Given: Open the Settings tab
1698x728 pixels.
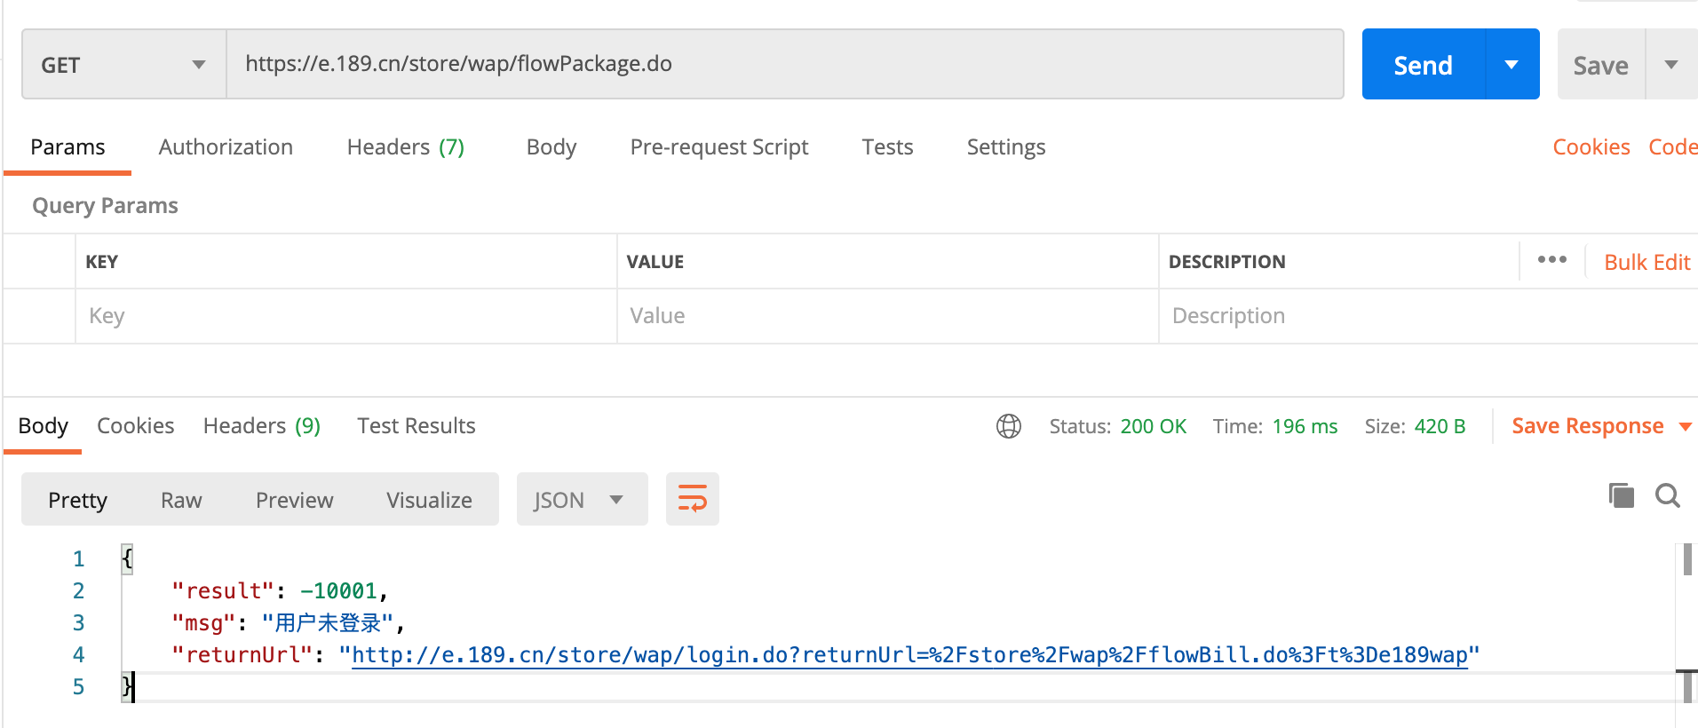Looking at the screenshot, I should coord(1006,147).
